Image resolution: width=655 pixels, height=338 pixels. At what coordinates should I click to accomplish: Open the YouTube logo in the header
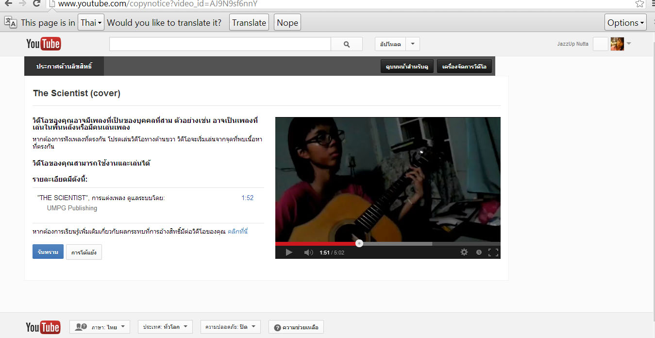tap(43, 44)
